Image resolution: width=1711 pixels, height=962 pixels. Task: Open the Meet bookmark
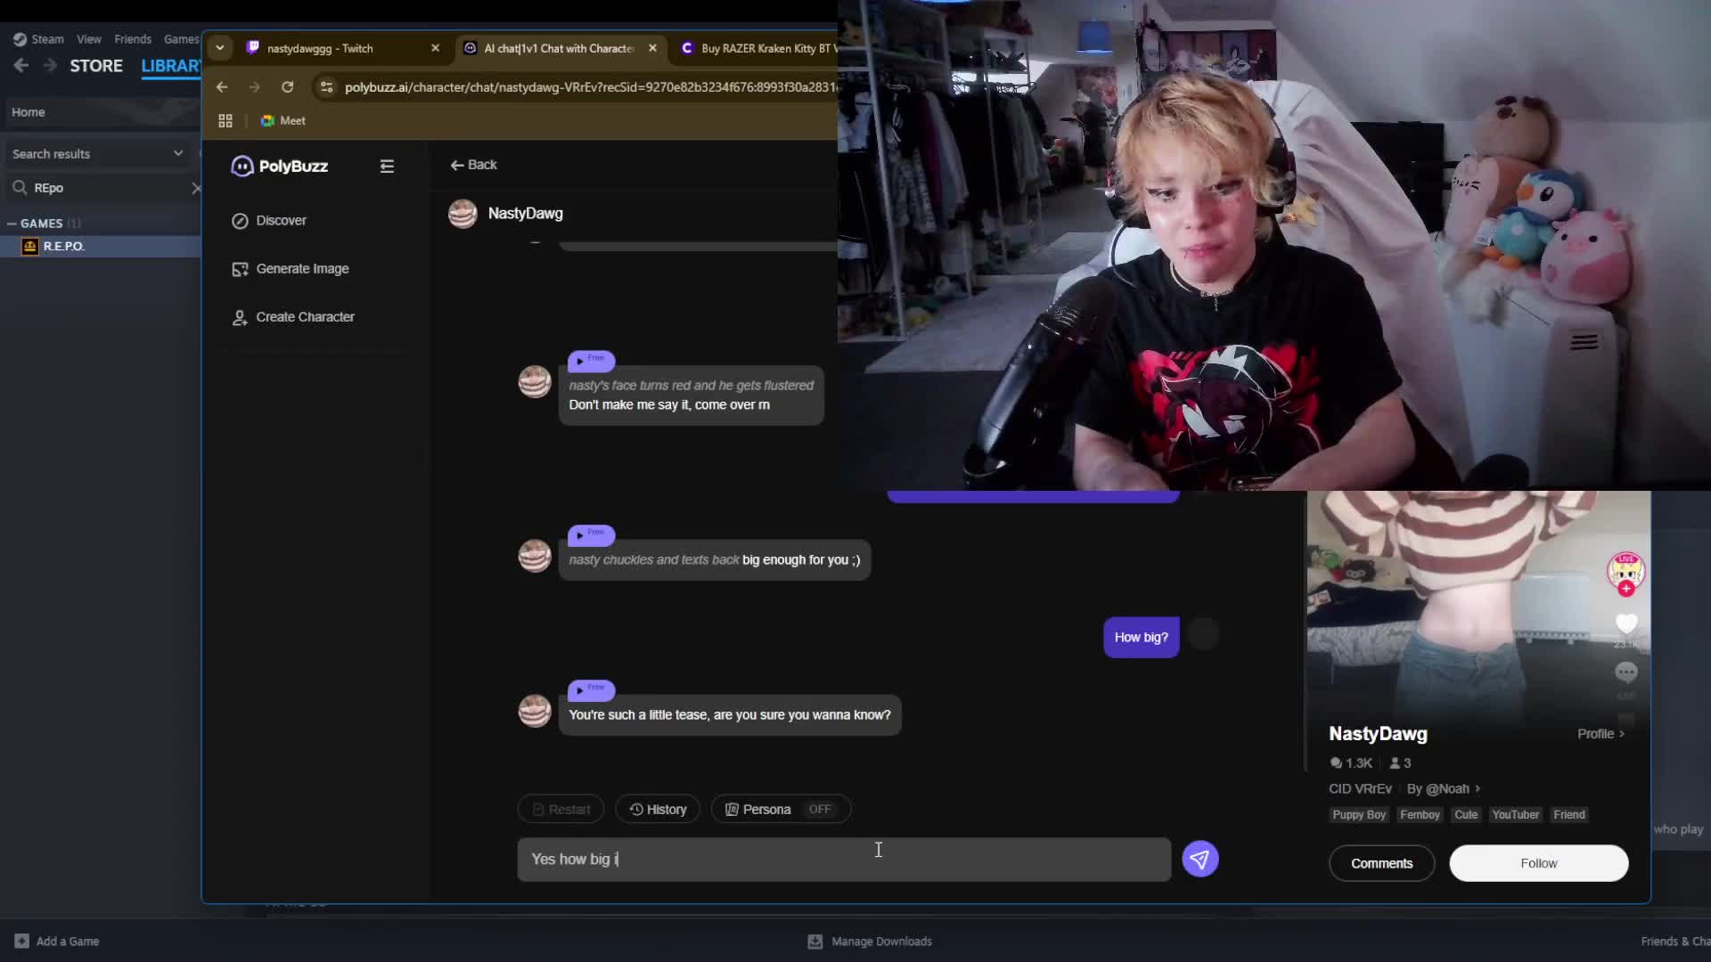[282, 121]
